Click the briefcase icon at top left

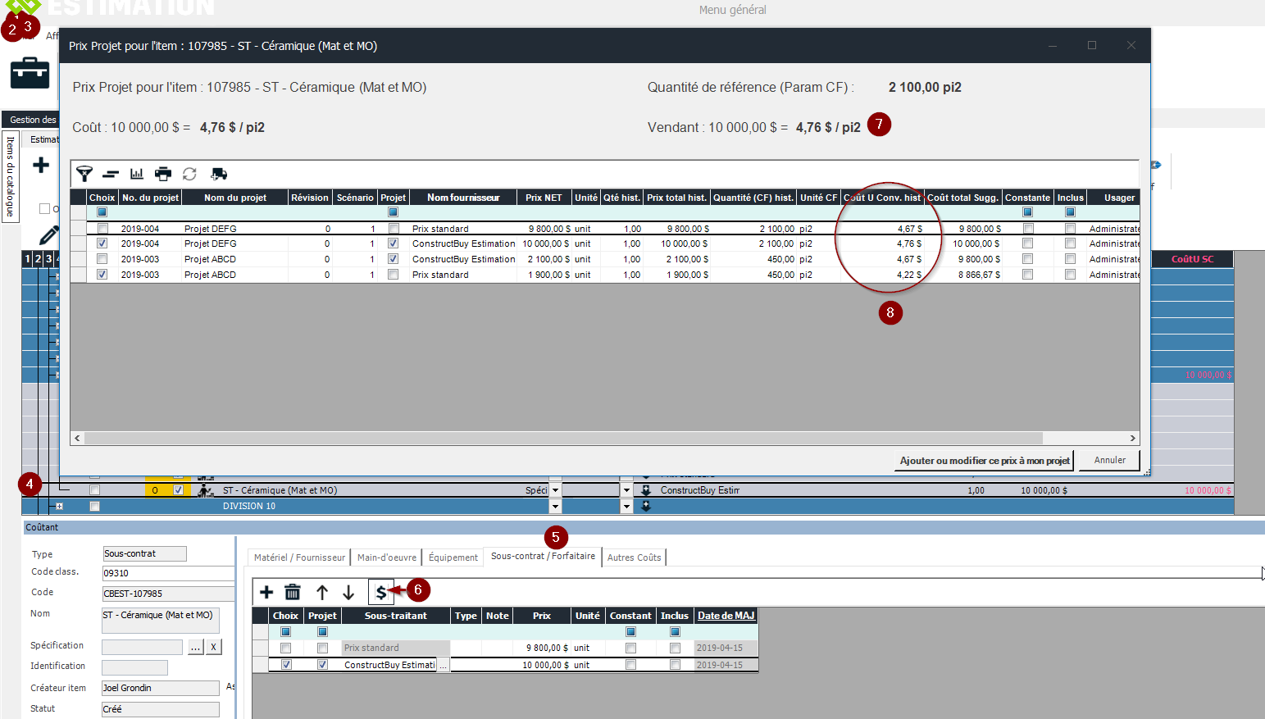pyautogui.click(x=30, y=73)
